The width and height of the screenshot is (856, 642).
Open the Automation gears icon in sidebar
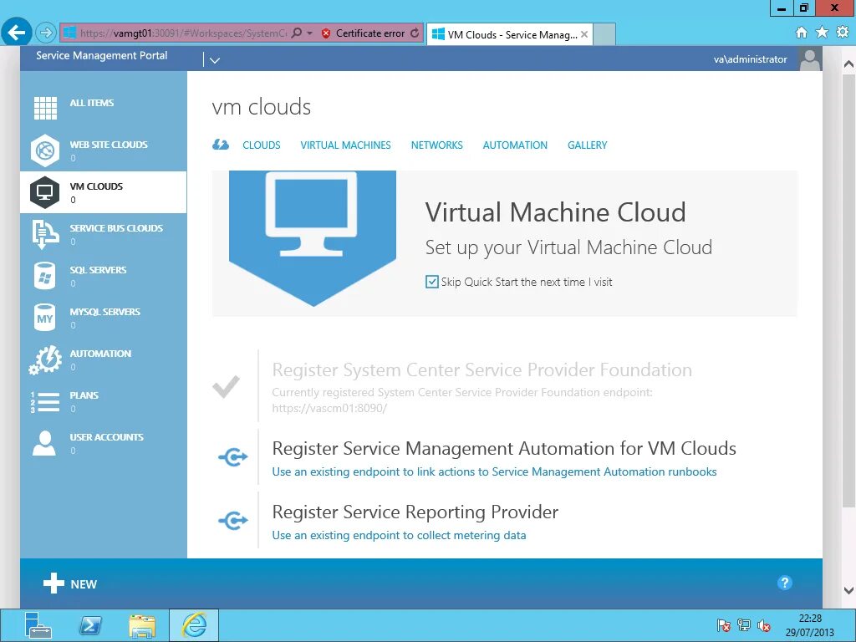45,359
